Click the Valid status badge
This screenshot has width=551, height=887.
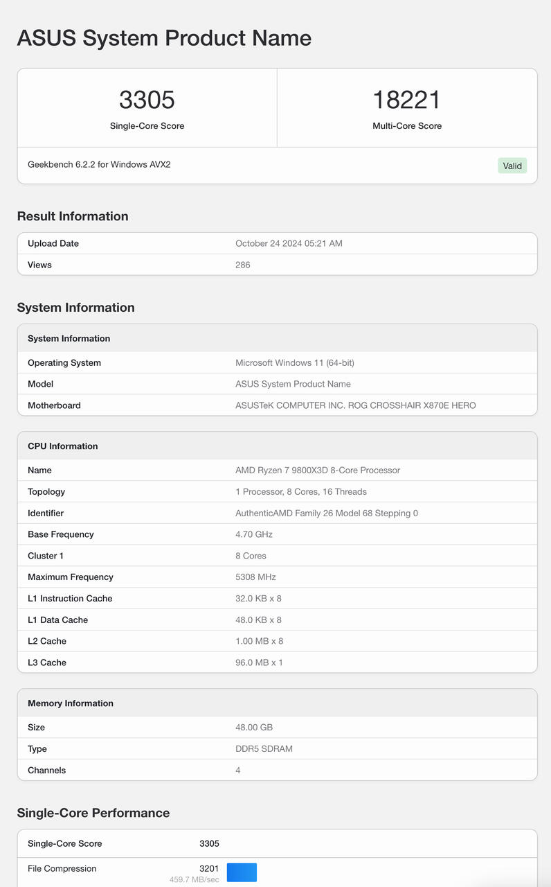[512, 166]
